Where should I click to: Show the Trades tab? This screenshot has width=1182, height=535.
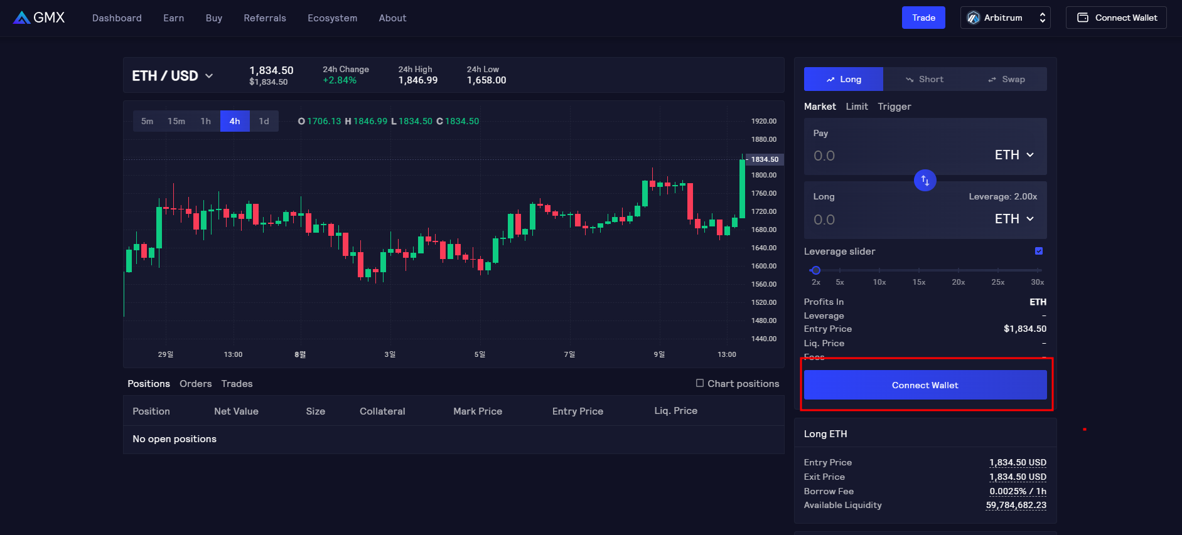(x=237, y=384)
